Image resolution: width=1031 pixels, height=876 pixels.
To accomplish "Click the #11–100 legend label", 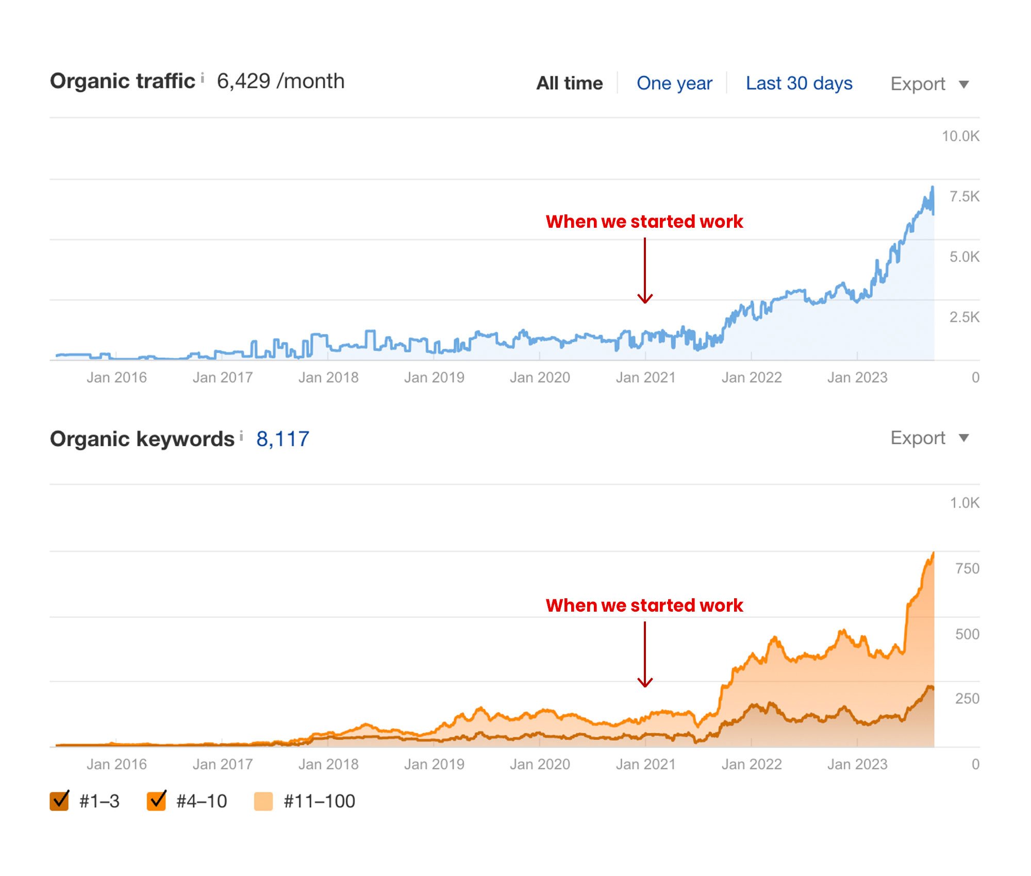I will point(319,801).
